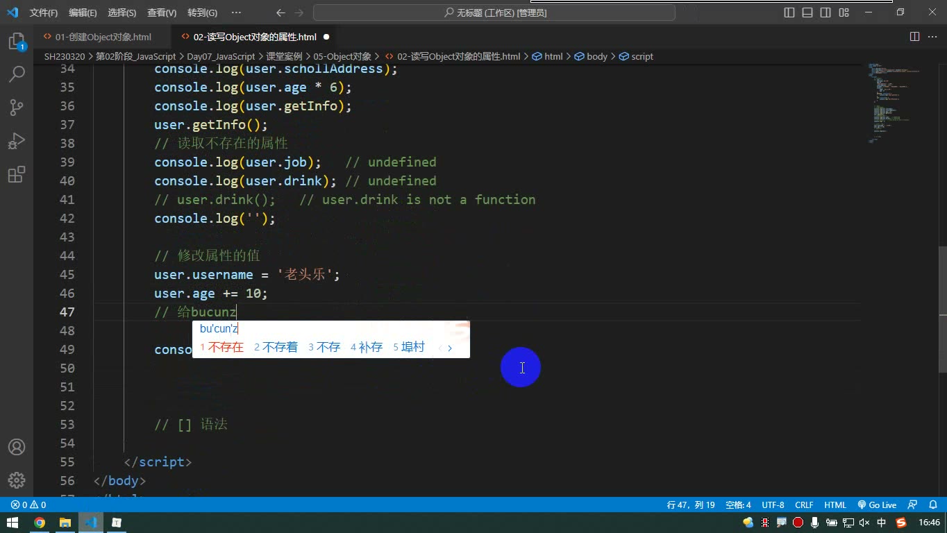Choose the candidate 补存 in the IME popup
This screenshot has width=947, height=533.
pyautogui.click(x=367, y=347)
